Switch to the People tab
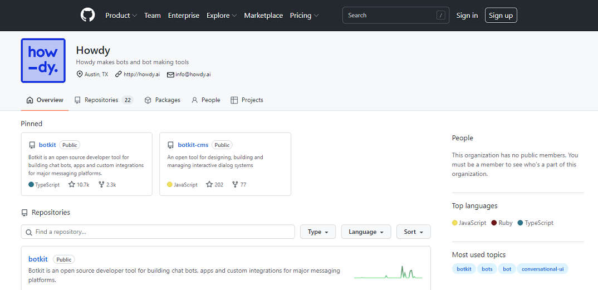This screenshot has height=290, width=598. [x=206, y=100]
